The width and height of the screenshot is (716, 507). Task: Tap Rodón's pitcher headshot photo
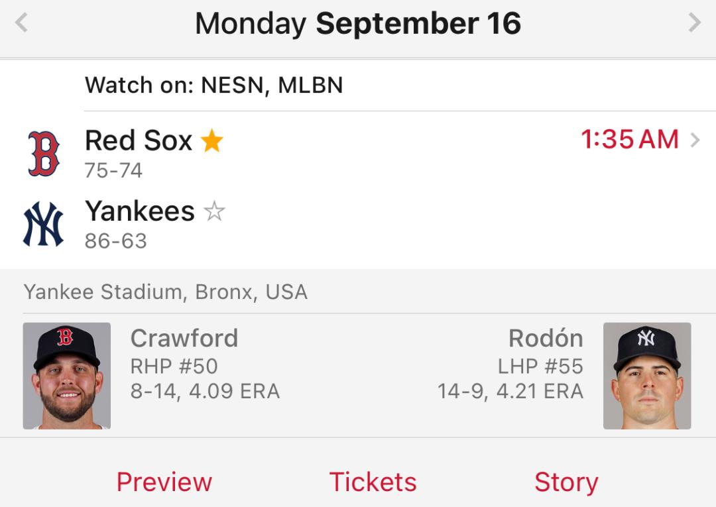pos(647,376)
